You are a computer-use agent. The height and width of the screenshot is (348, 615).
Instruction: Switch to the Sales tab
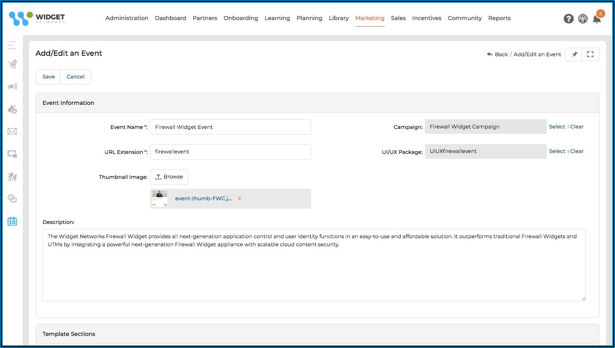(x=398, y=18)
